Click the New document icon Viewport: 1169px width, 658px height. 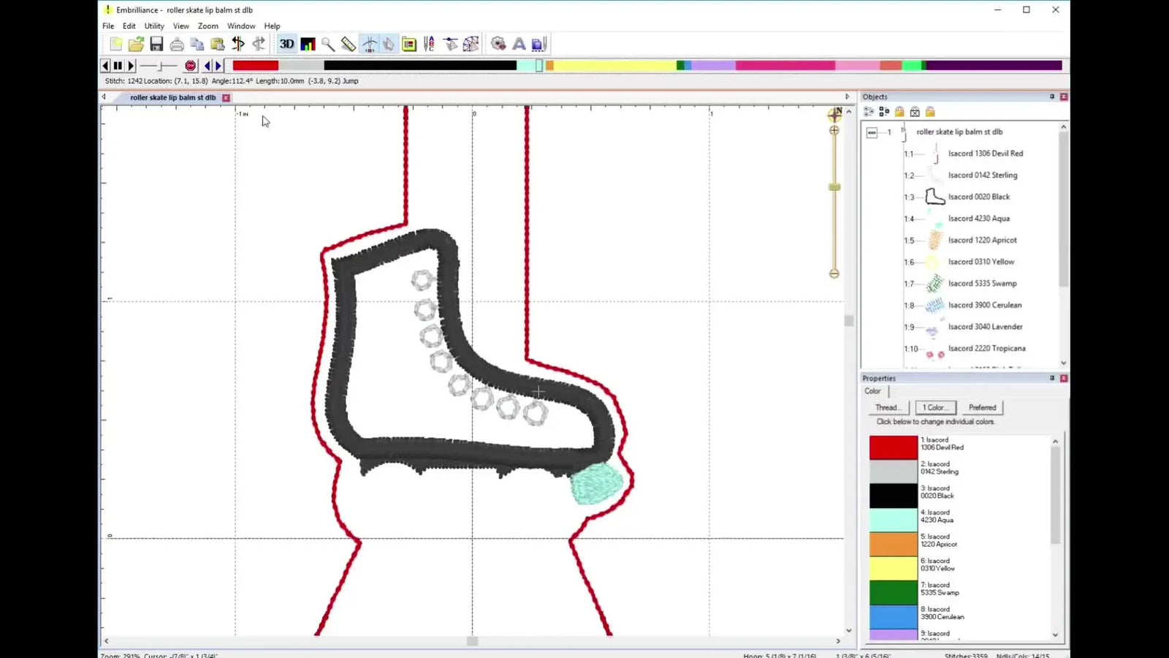pos(115,45)
